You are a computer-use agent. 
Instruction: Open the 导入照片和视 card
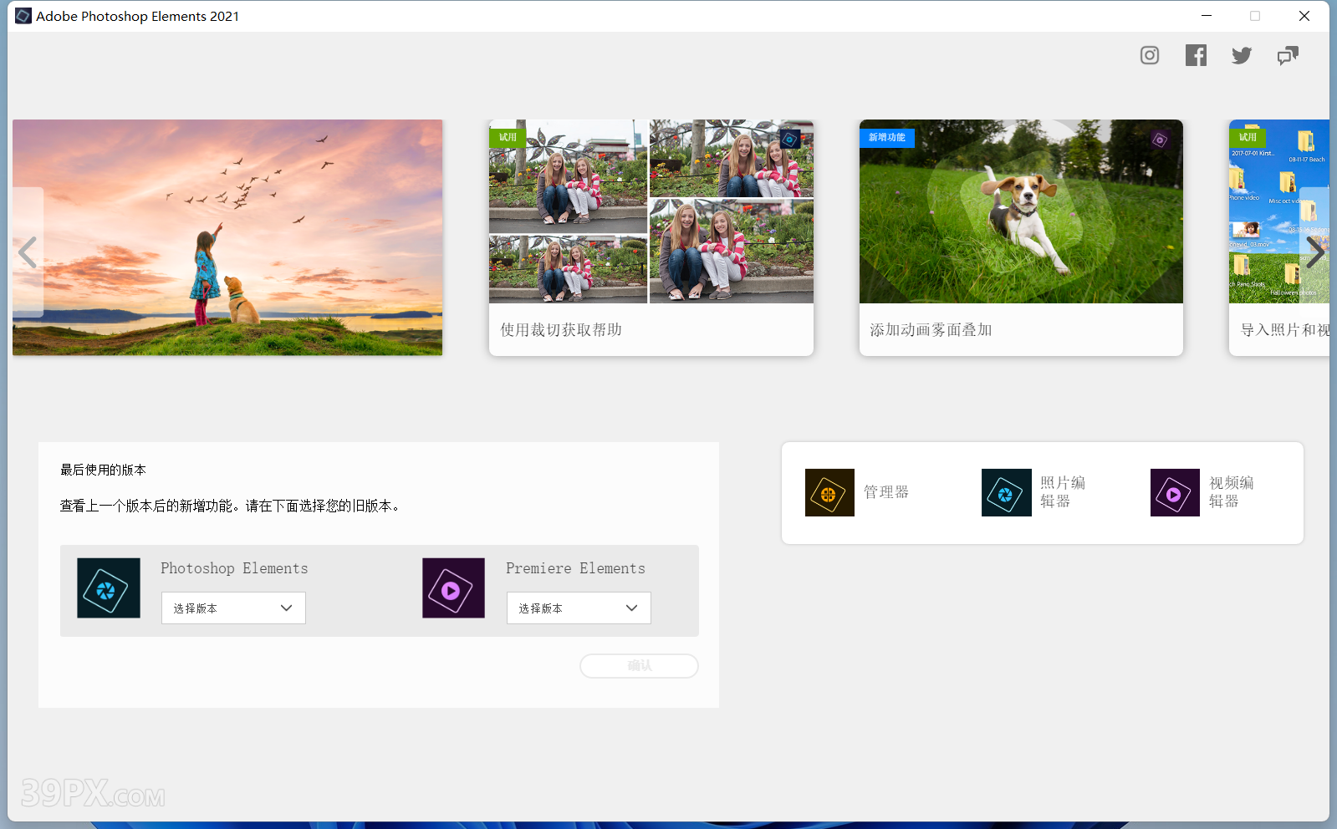coord(1279,238)
